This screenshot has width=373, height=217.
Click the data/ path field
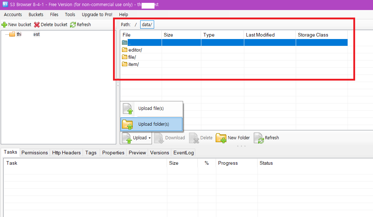click(x=147, y=25)
